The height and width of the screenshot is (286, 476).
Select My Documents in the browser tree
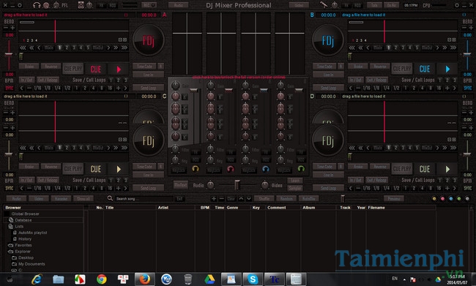coord(31,264)
